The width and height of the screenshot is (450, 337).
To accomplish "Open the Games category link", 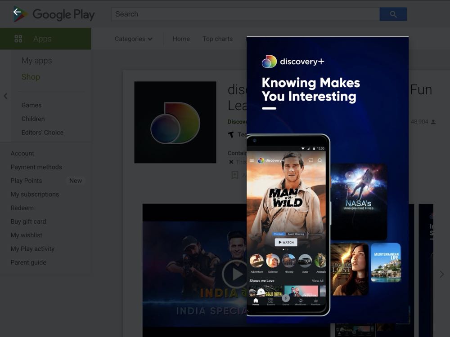I will coord(31,105).
